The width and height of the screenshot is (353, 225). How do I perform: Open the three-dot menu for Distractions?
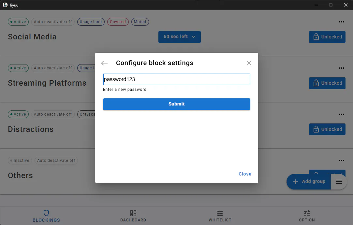(341, 114)
